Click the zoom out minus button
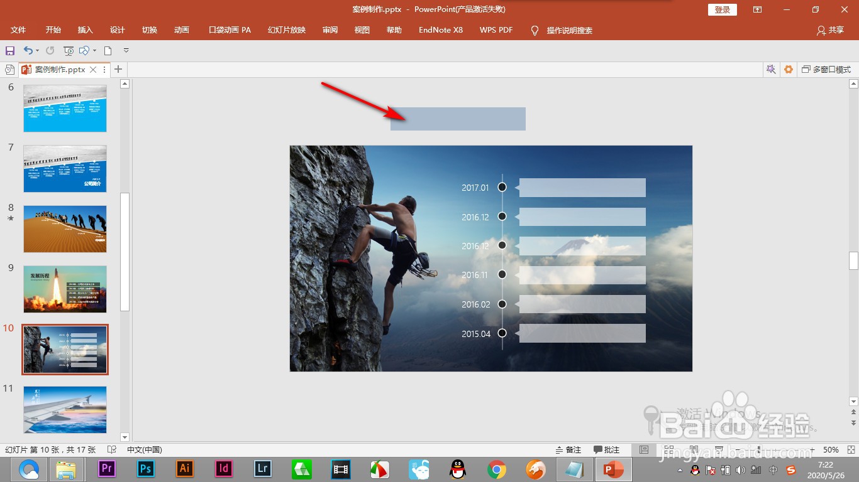The image size is (859, 482). point(738,450)
